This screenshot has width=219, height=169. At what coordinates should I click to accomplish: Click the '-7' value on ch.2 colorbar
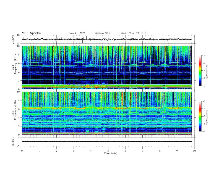click(204, 131)
